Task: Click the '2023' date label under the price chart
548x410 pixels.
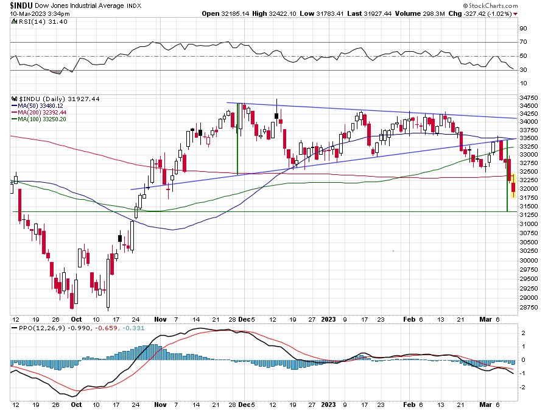Action: click(x=328, y=319)
